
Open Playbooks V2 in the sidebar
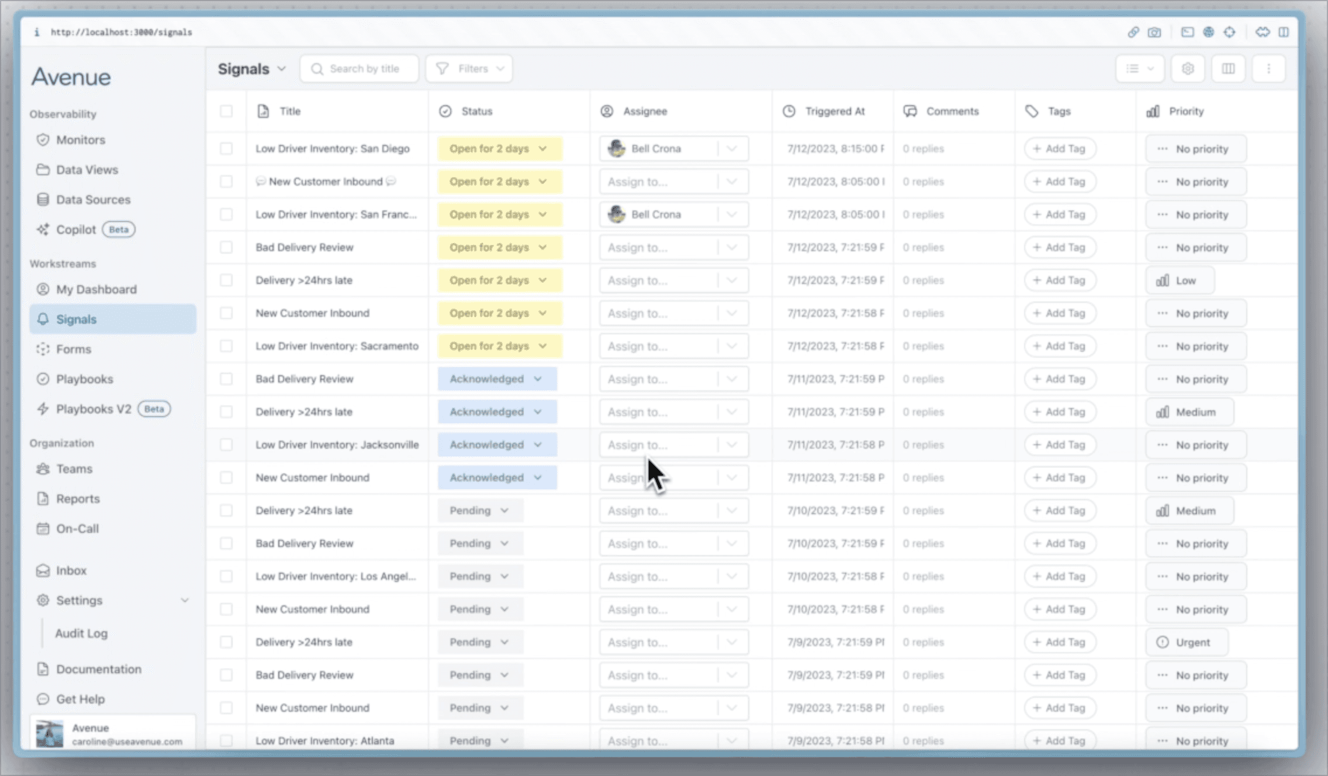pos(94,409)
